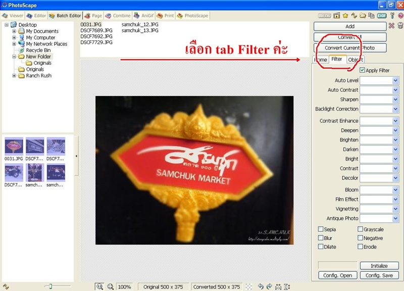Click the yellow favorites star icon
The height and width of the screenshot is (291, 404).
[345, 16]
